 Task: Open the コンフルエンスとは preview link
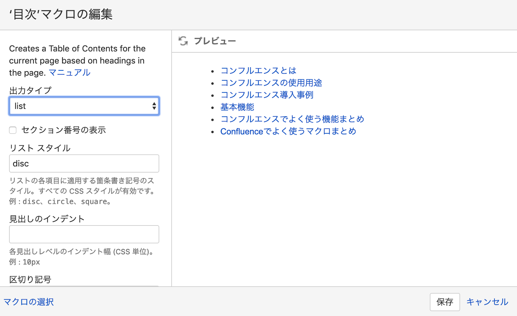(x=258, y=71)
